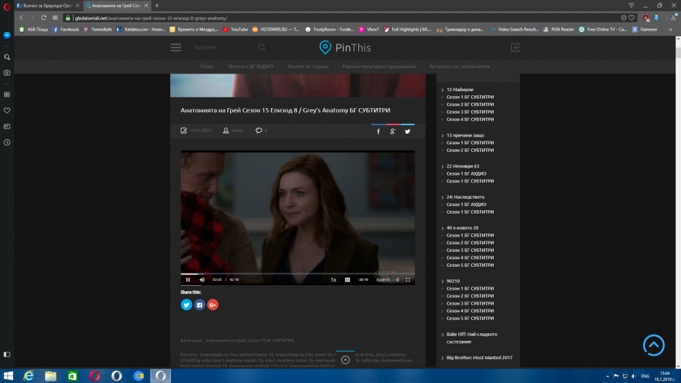Share on Google+ under 'Share this'
Image resolution: width=681 pixels, height=383 pixels.
[212, 305]
